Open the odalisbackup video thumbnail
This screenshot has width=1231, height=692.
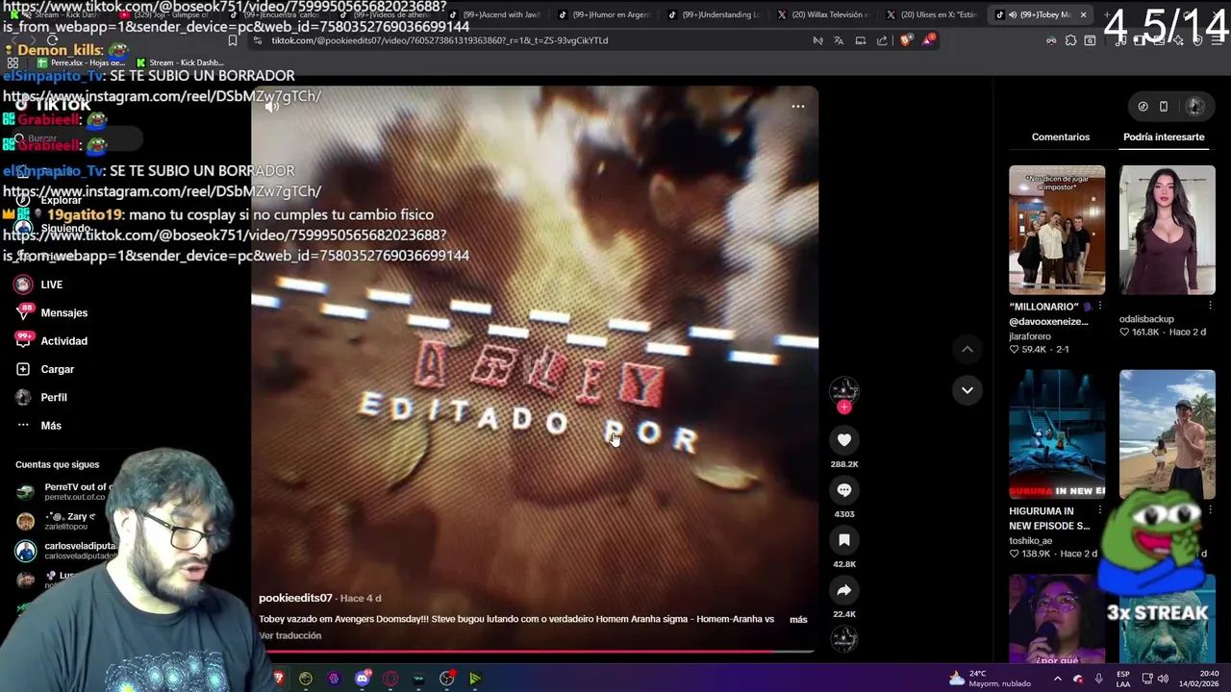click(1167, 230)
